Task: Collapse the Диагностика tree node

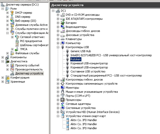Action: 3,61
